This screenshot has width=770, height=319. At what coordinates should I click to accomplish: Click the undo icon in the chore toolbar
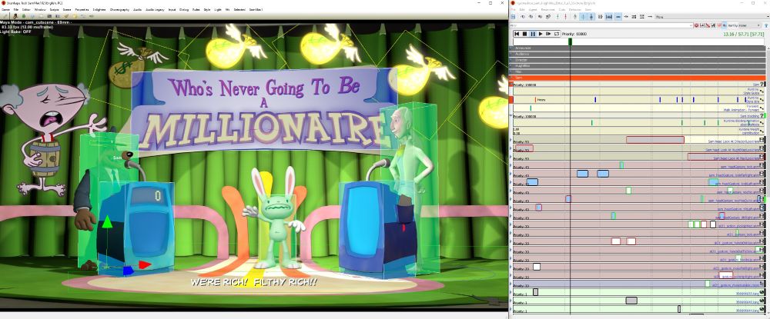(x=523, y=17)
